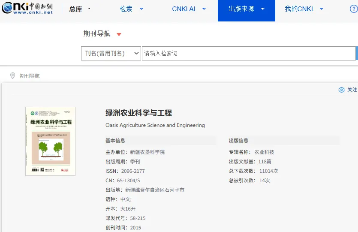
Task: Open the 刊名(曾用刊名) search field selector
Action: tap(111, 54)
